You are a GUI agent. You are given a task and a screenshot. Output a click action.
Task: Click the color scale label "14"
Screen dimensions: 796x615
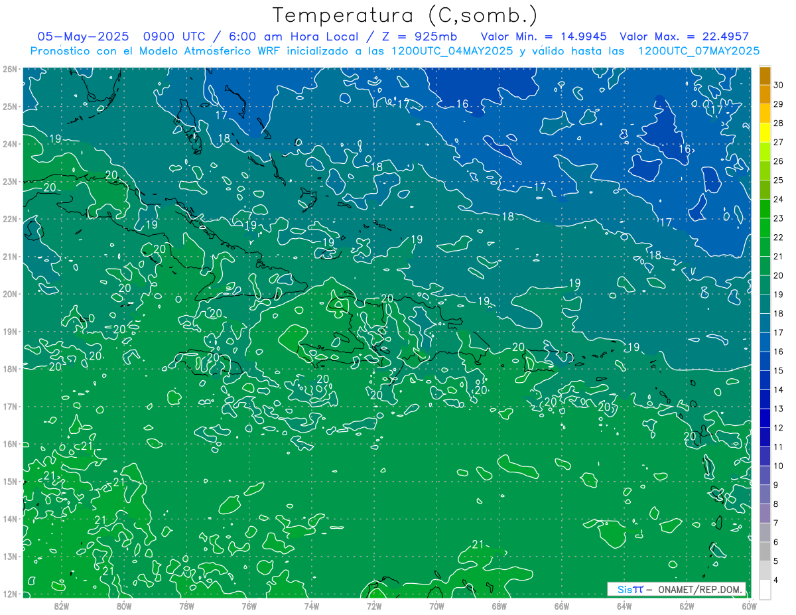(x=779, y=389)
